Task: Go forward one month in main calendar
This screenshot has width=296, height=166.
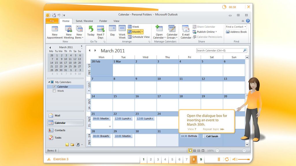Action: [95, 50]
